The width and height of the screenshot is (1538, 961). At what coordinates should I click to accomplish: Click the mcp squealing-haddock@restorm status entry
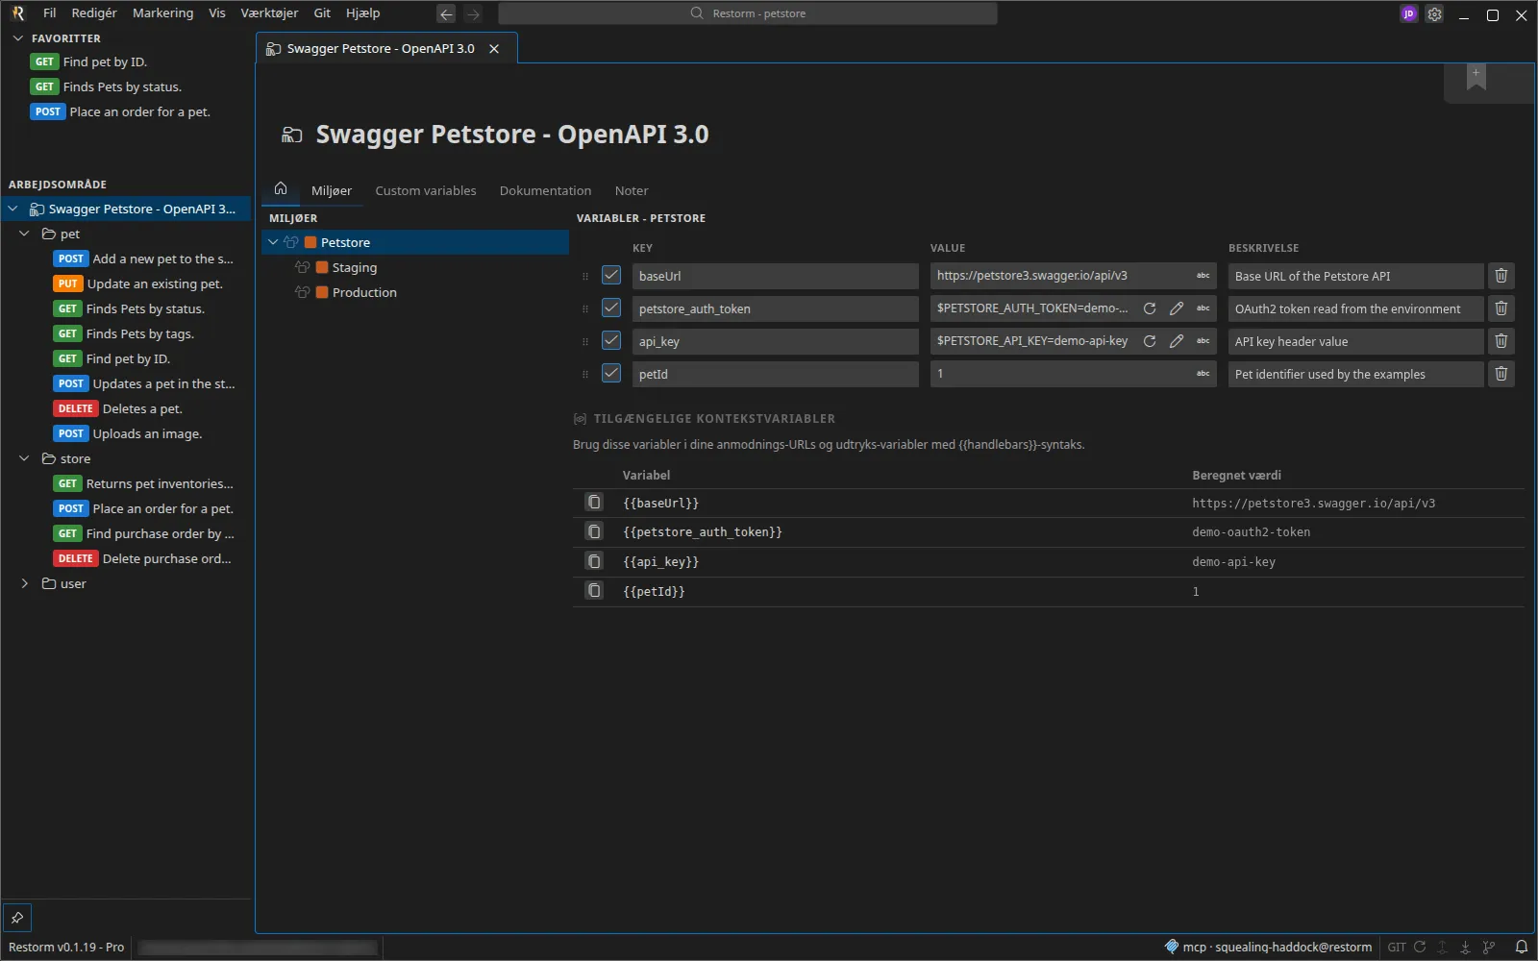[x=1269, y=948]
